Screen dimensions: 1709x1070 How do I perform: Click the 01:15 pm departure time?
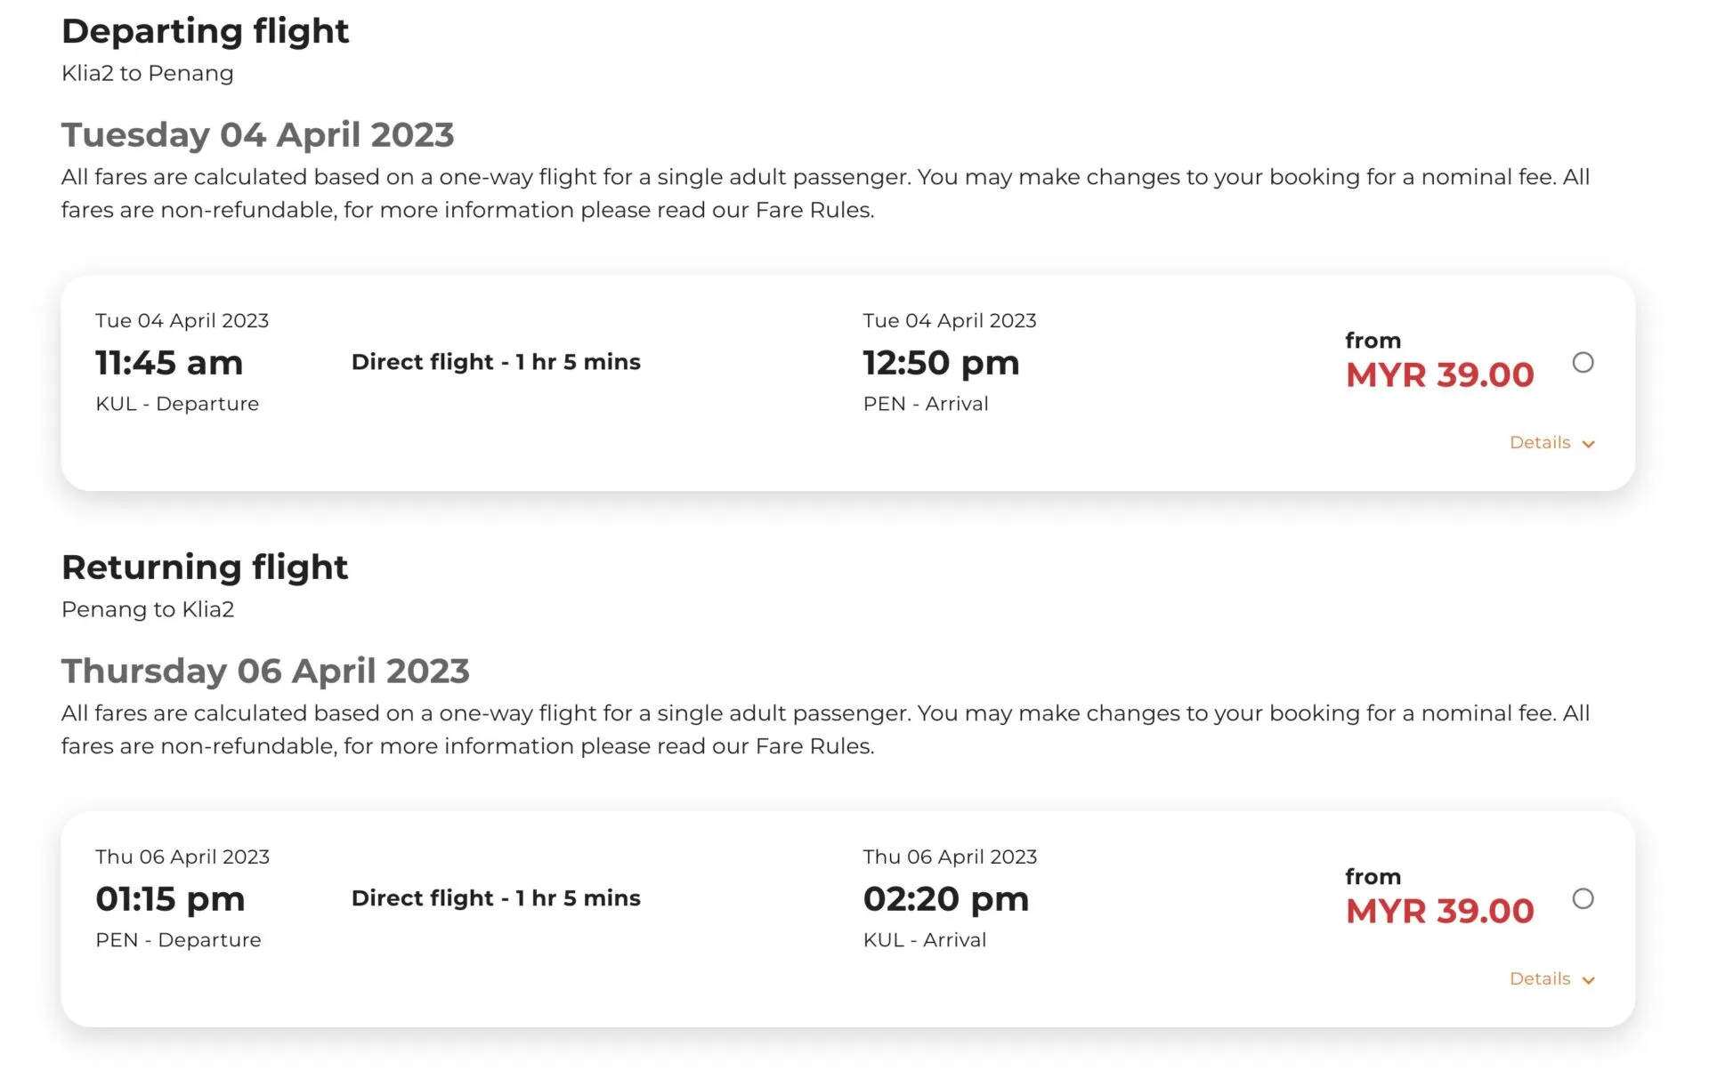coord(170,899)
